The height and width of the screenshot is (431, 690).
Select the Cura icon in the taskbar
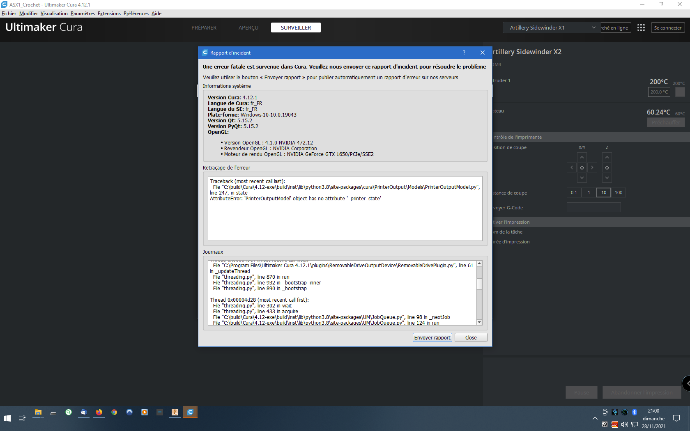(x=190, y=412)
